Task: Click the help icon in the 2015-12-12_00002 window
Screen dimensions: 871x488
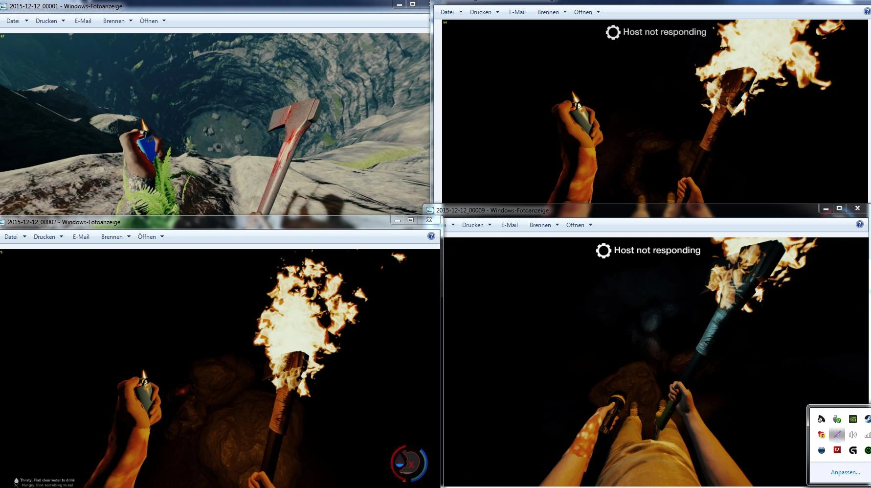Action: tap(431, 236)
